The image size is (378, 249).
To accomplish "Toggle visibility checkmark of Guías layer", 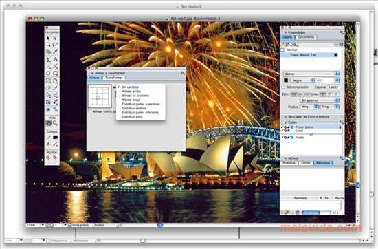I will tap(282, 131).
